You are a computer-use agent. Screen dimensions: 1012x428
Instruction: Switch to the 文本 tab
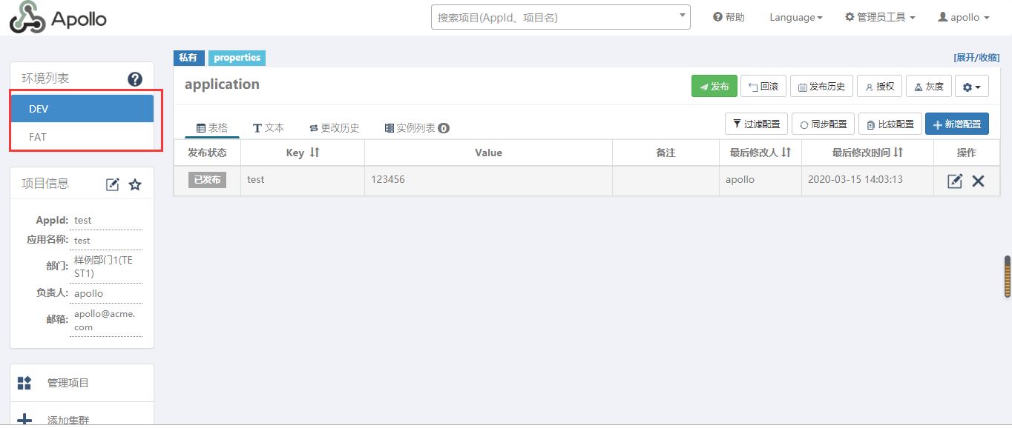[x=269, y=128]
